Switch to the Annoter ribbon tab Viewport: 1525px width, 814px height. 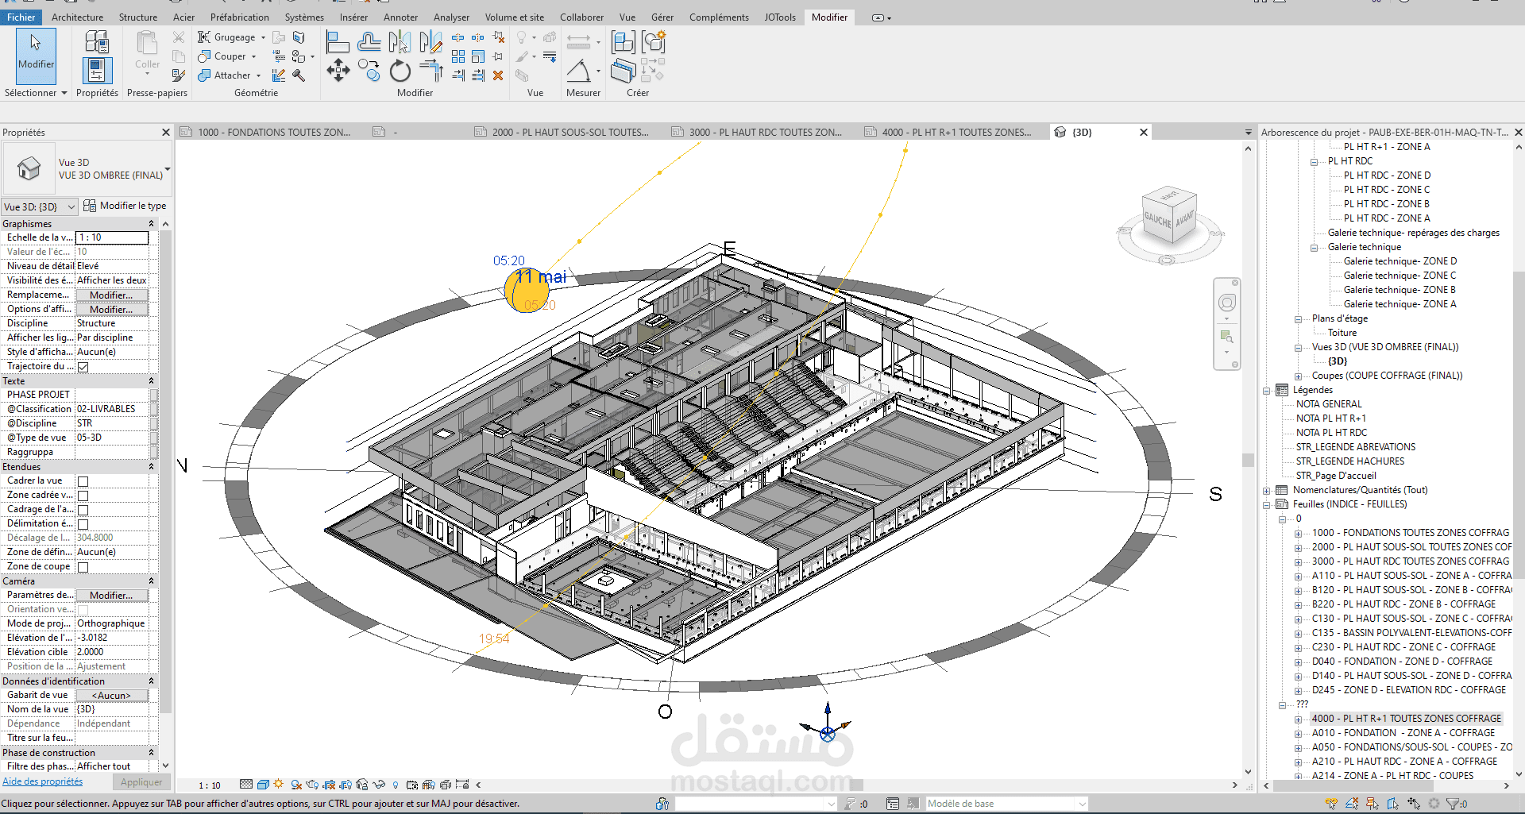coord(400,17)
